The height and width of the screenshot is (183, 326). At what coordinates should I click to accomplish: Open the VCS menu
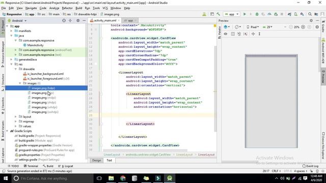(105, 8)
